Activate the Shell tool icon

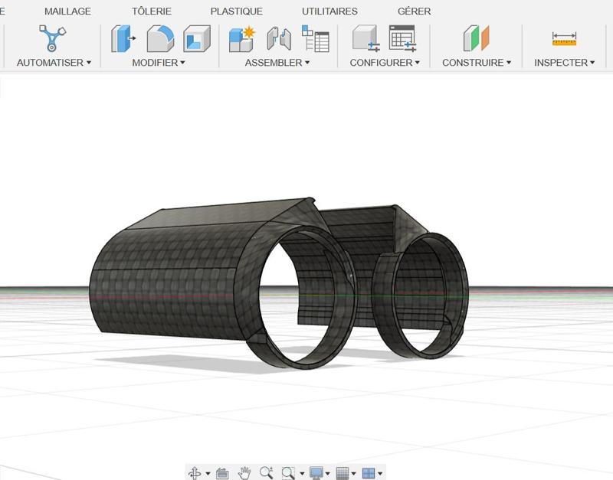pyautogui.click(x=197, y=38)
